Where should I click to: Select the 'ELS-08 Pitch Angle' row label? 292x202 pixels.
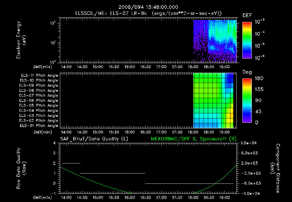click(38, 90)
